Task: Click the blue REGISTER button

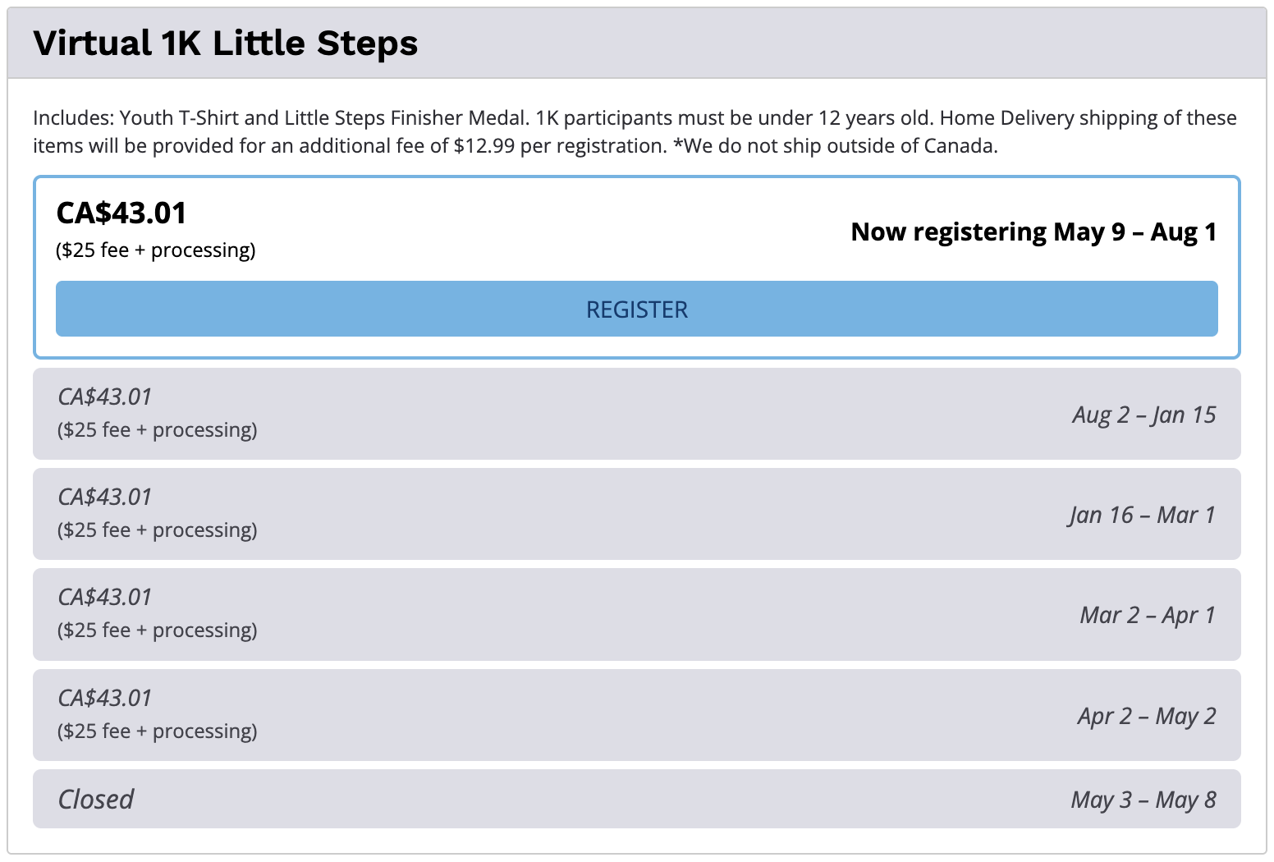Action: click(x=636, y=309)
